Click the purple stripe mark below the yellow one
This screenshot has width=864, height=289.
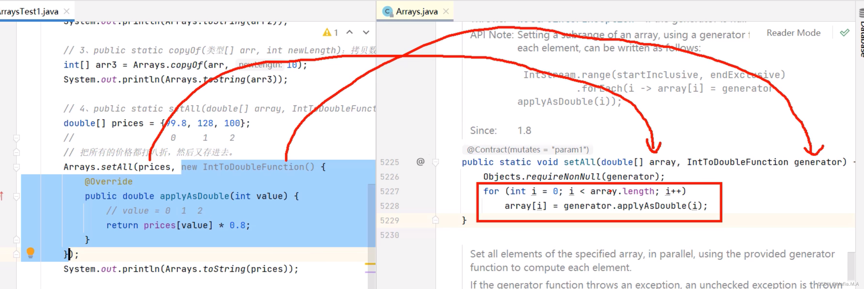[x=370, y=272]
